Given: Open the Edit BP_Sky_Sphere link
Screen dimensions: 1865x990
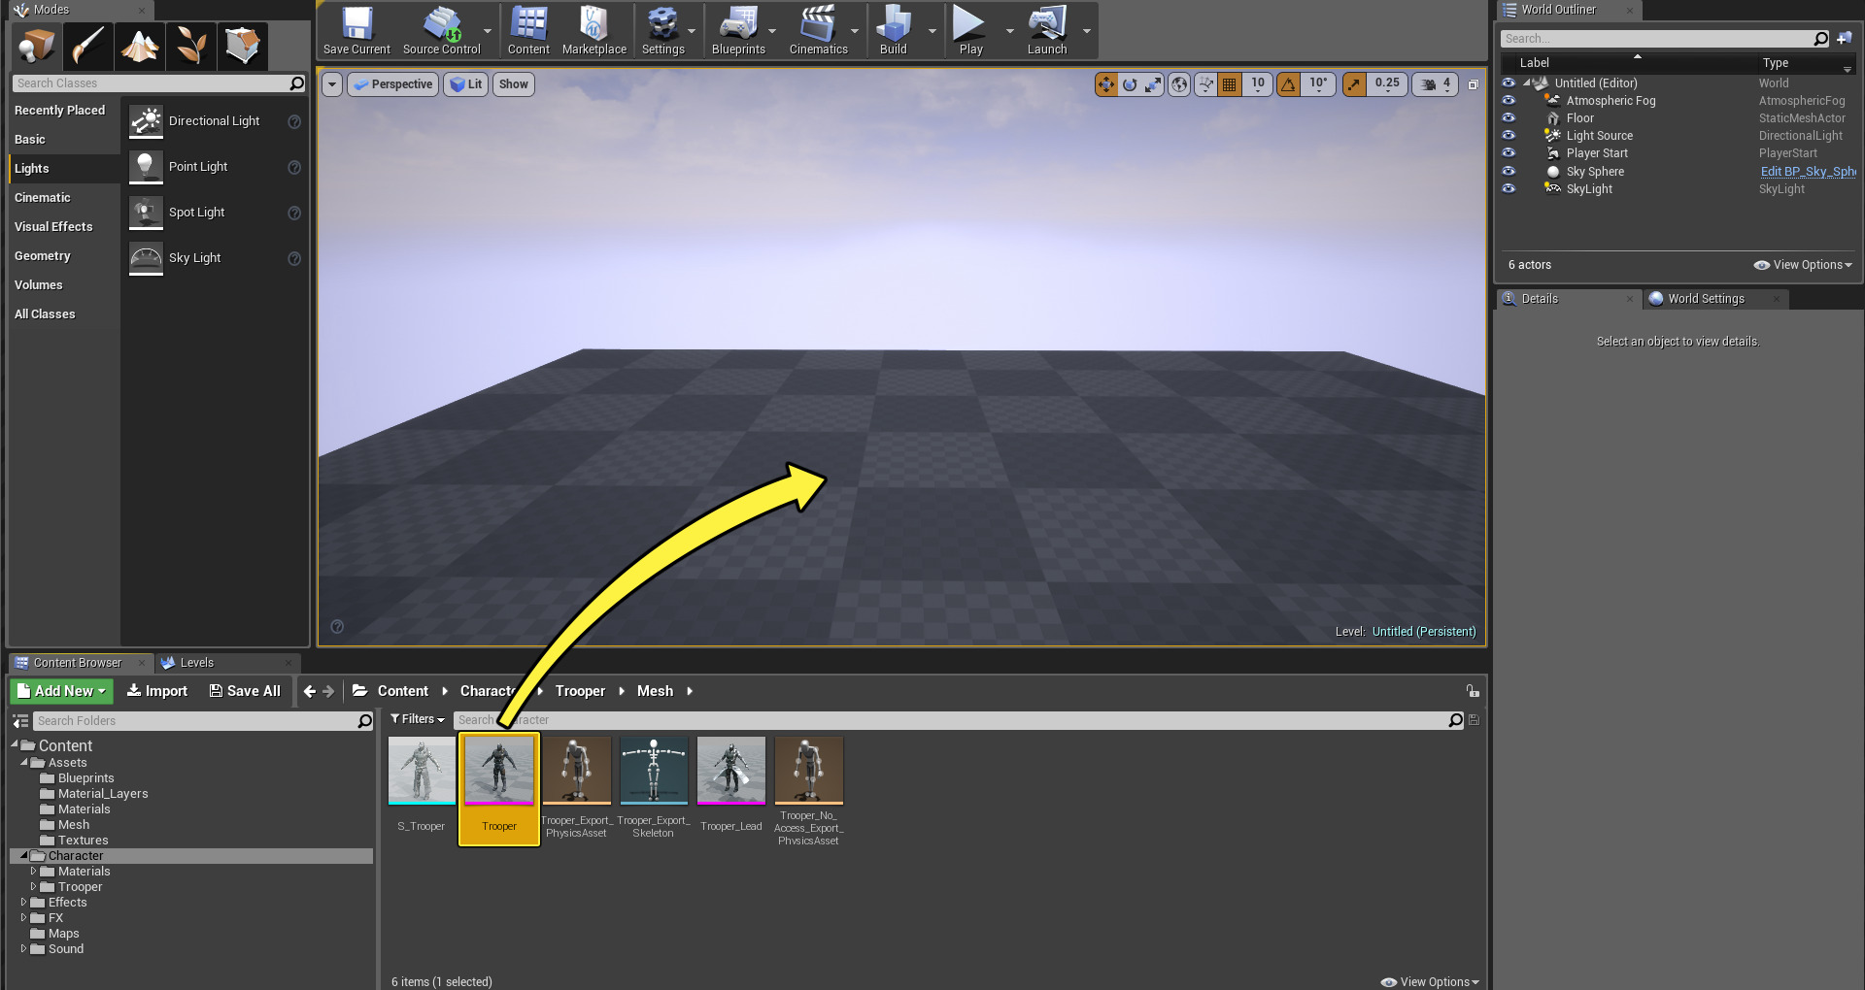Looking at the screenshot, I should coord(1808,172).
